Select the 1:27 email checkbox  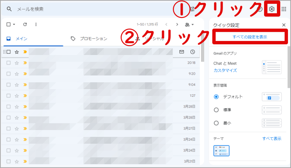click(x=9, y=96)
